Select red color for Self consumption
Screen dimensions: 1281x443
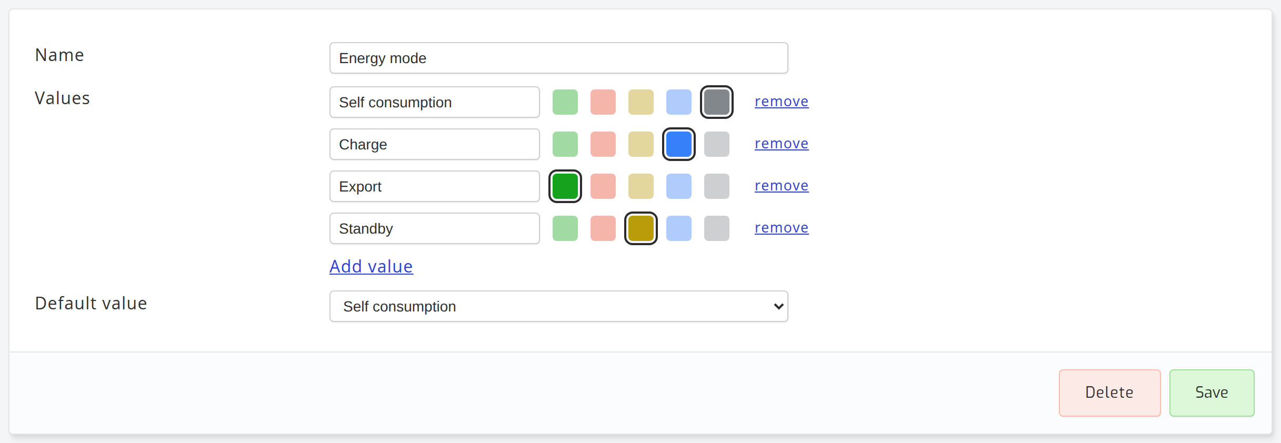click(x=603, y=102)
